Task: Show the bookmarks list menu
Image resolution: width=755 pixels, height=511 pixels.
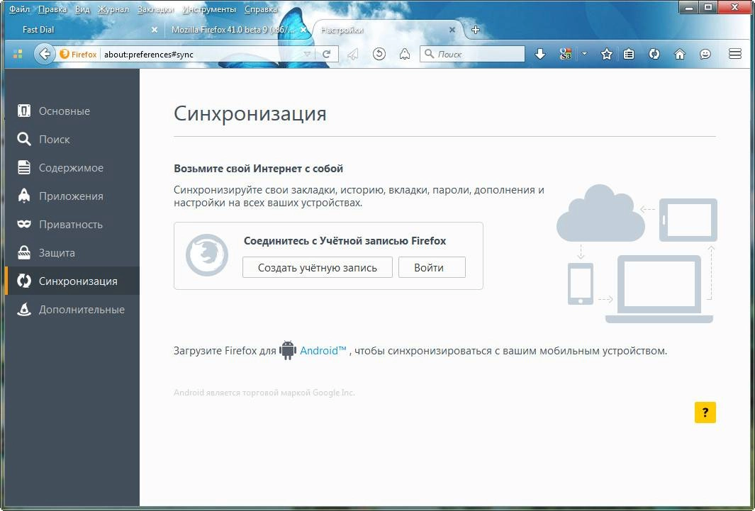Action: tap(629, 55)
